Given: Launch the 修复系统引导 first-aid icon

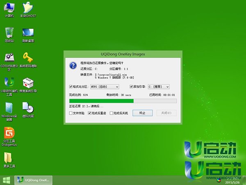Looking at the screenshot, I should [x=28, y=85].
